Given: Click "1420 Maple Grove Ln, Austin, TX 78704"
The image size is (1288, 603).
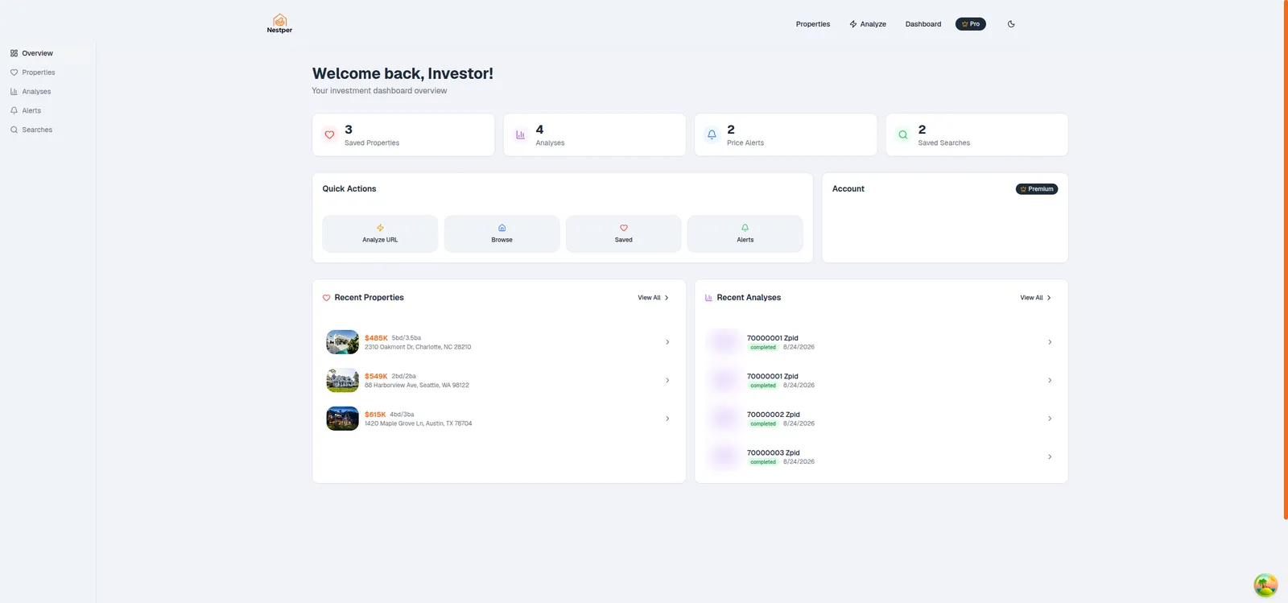Looking at the screenshot, I should (x=419, y=423).
